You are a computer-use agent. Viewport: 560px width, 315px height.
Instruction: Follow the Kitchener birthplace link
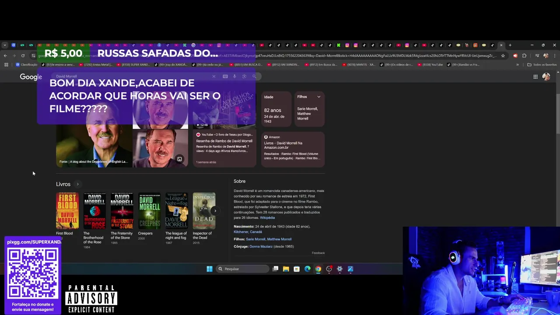point(241,232)
